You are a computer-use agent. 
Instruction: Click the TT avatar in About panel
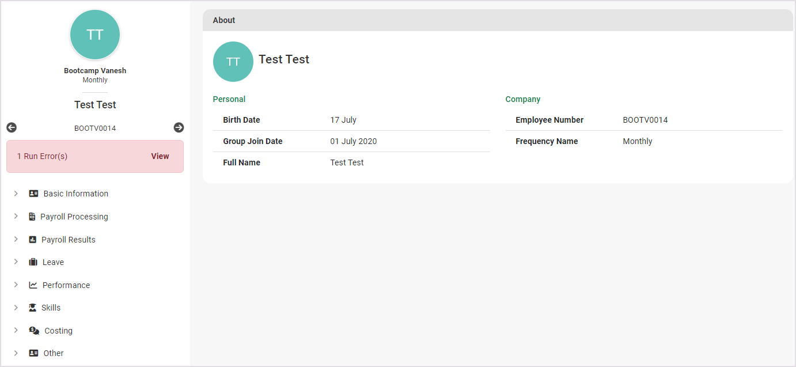coord(233,62)
